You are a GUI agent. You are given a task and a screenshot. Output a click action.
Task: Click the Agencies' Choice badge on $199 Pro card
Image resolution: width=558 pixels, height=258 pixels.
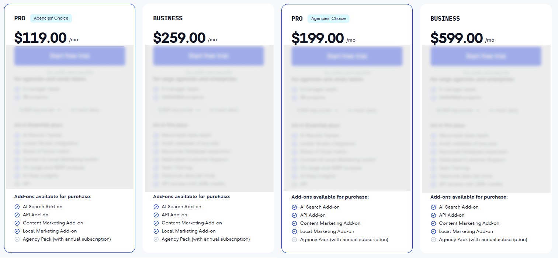(328, 18)
